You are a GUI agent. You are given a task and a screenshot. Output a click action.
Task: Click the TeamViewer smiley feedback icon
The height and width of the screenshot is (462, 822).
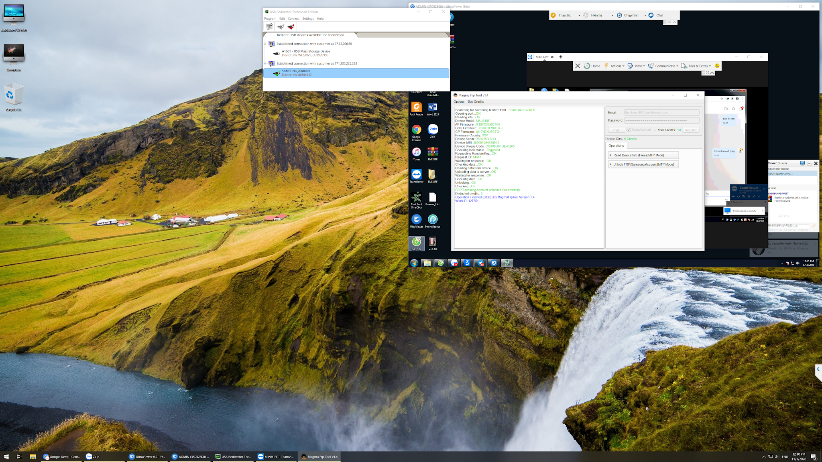click(717, 66)
